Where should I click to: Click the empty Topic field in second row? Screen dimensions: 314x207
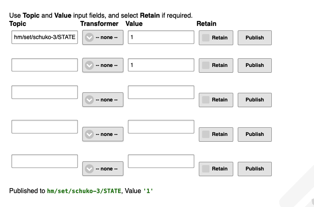coord(44,65)
